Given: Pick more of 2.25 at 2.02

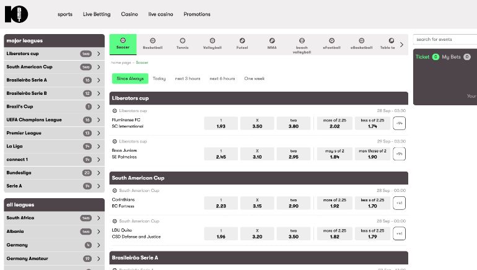Looking at the screenshot, I should (x=335, y=123).
